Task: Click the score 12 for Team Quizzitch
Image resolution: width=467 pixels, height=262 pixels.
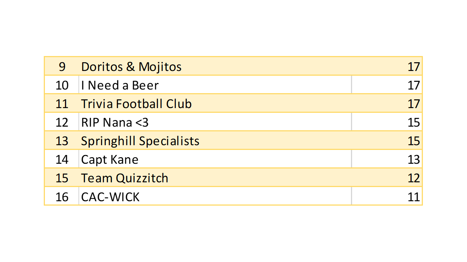Action: (414, 178)
